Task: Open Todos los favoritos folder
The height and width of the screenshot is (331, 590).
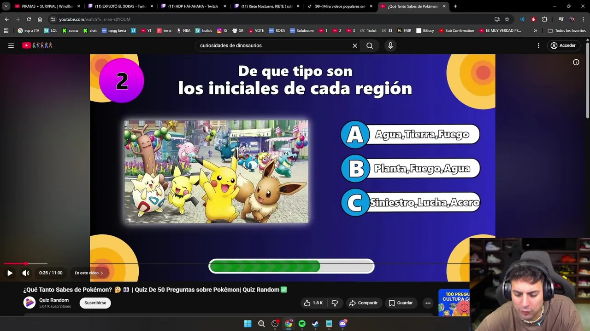Action: click(x=566, y=31)
